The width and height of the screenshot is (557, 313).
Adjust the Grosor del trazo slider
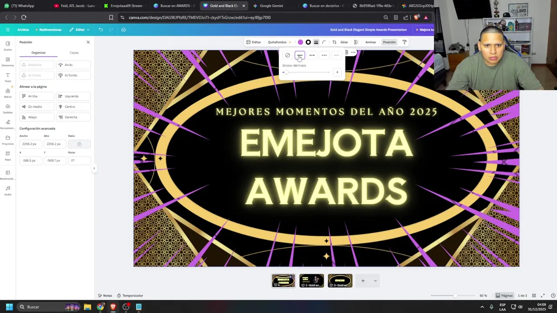(306, 72)
